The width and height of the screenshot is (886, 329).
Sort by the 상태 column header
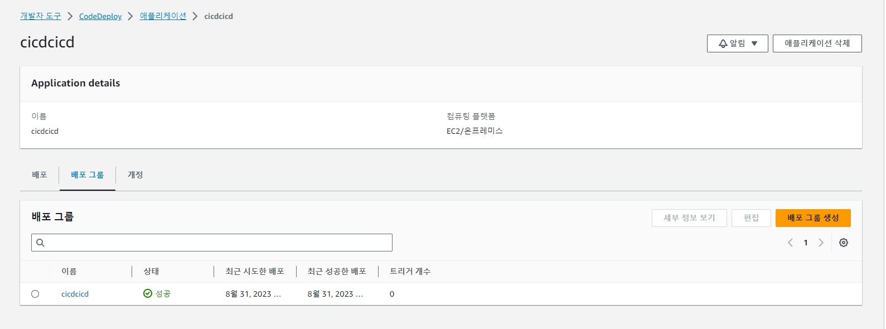[151, 272]
